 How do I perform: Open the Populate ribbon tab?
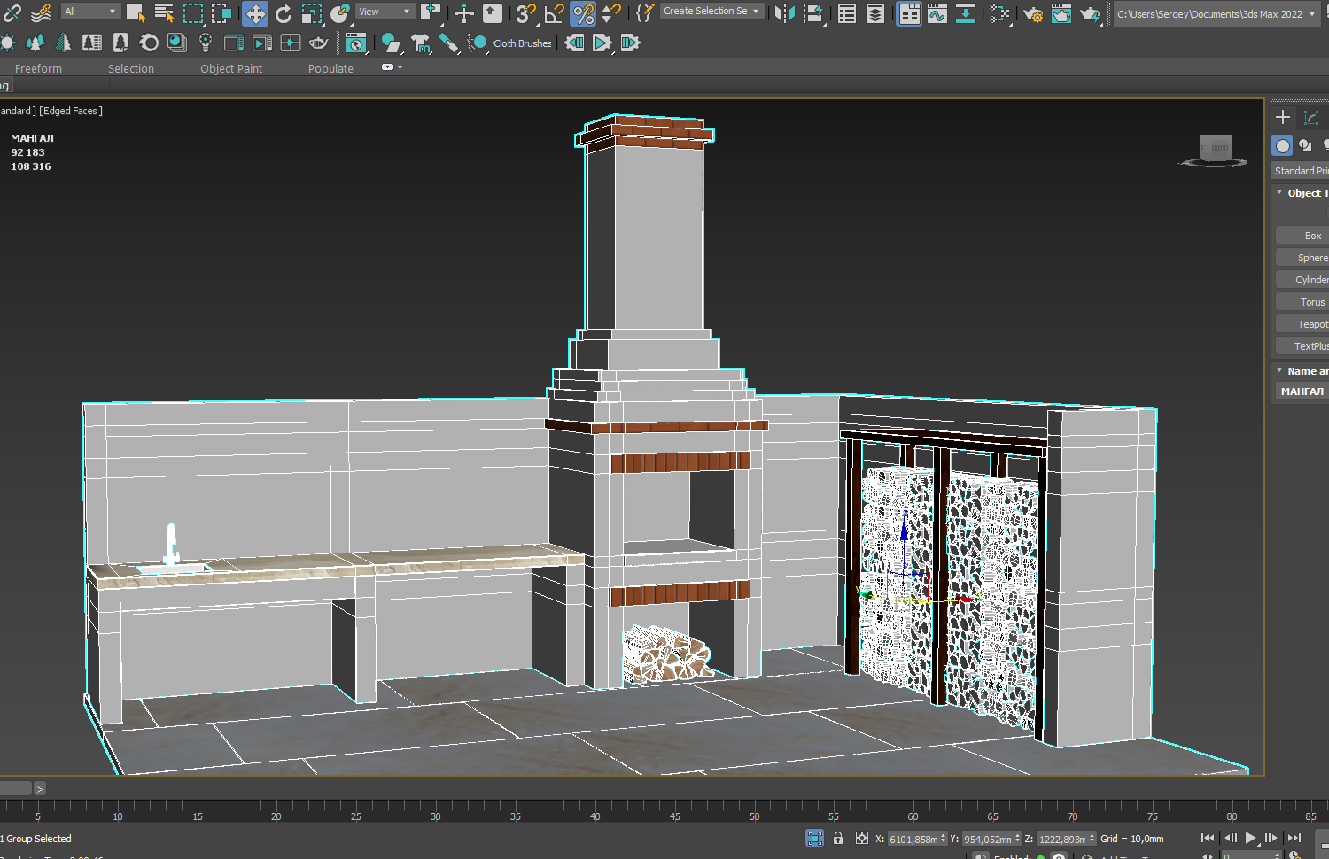pos(330,68)
